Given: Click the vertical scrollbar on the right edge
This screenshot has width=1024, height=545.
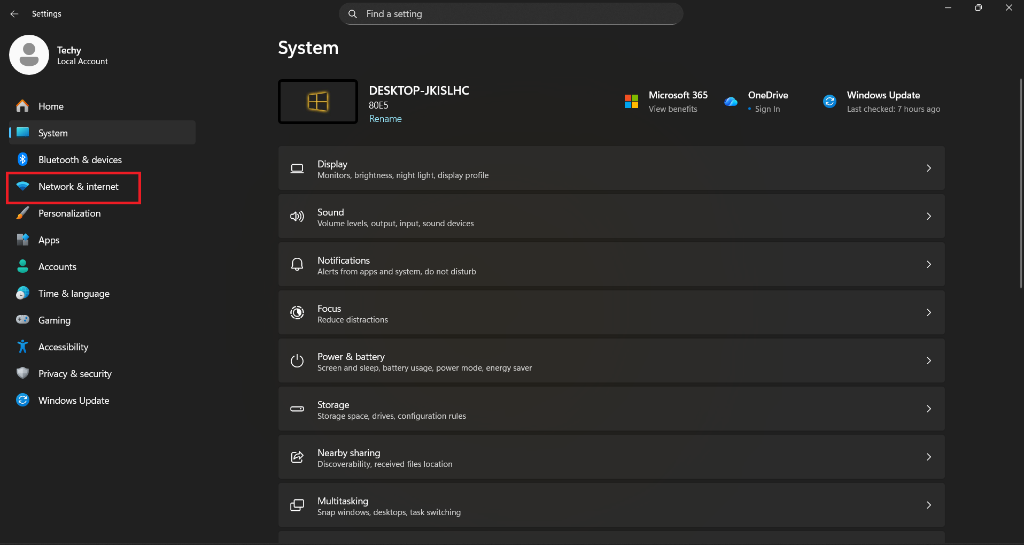Looking at the screenshot, I should [1020, 182].
